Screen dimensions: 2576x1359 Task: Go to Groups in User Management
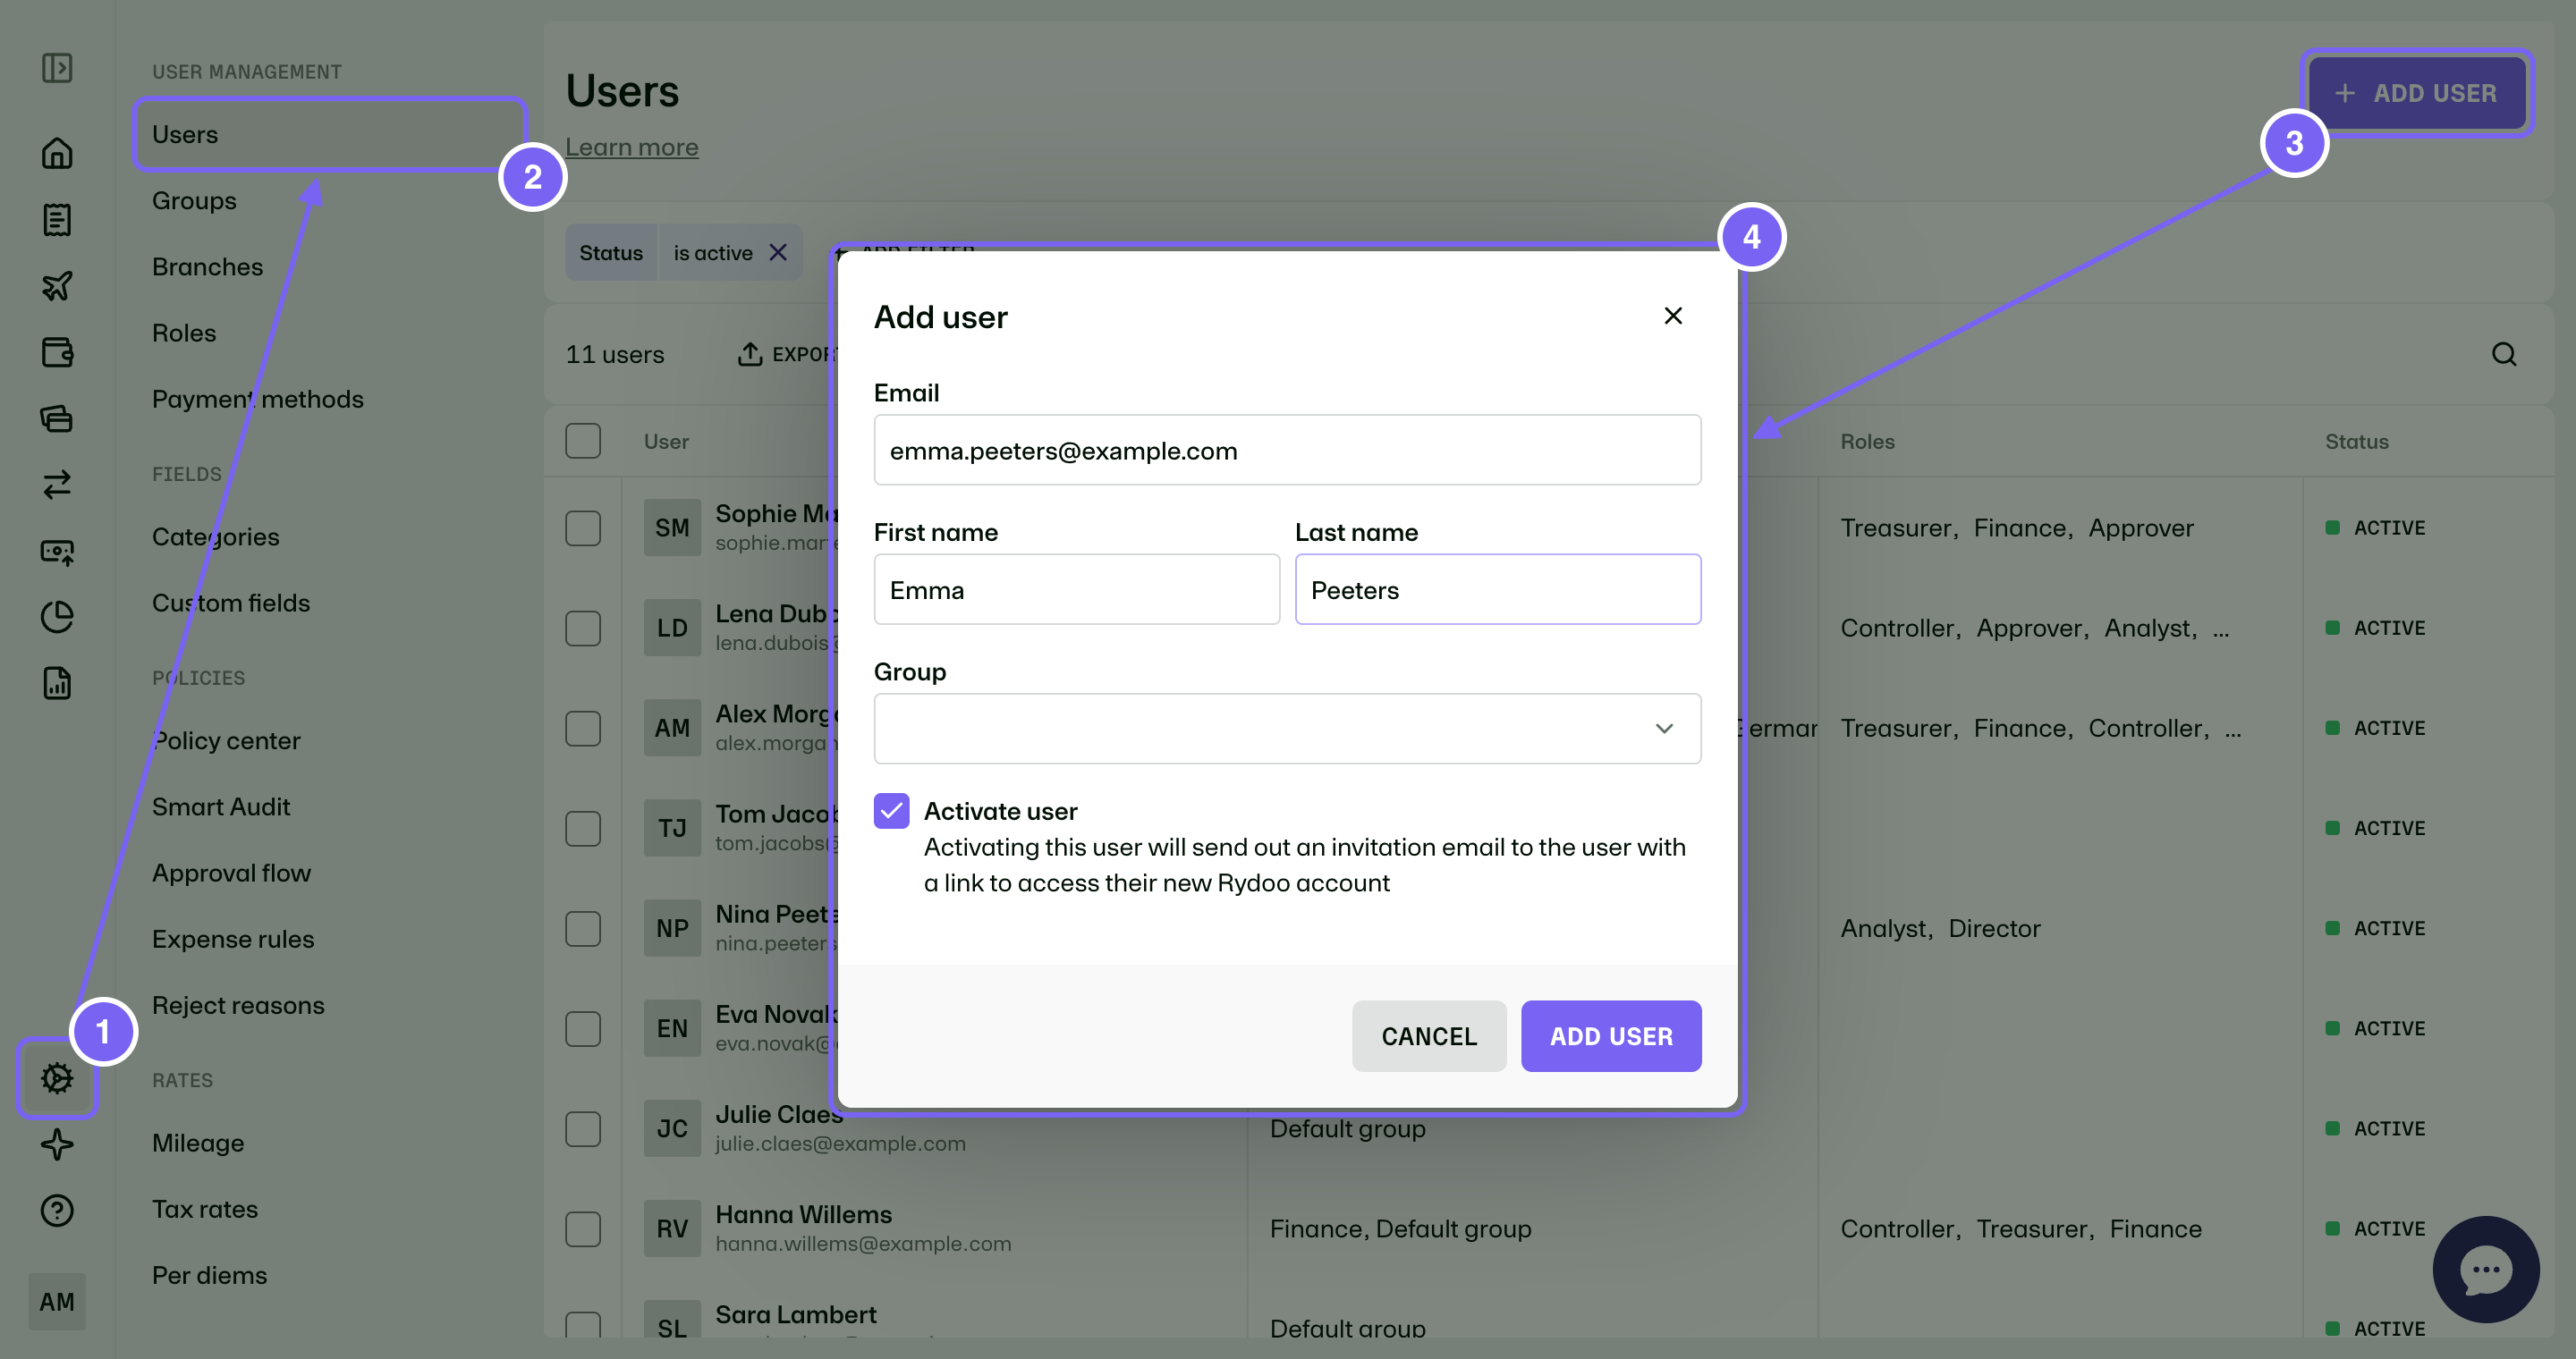[194, 200]
